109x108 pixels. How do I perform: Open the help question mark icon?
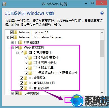pos(102,13)
